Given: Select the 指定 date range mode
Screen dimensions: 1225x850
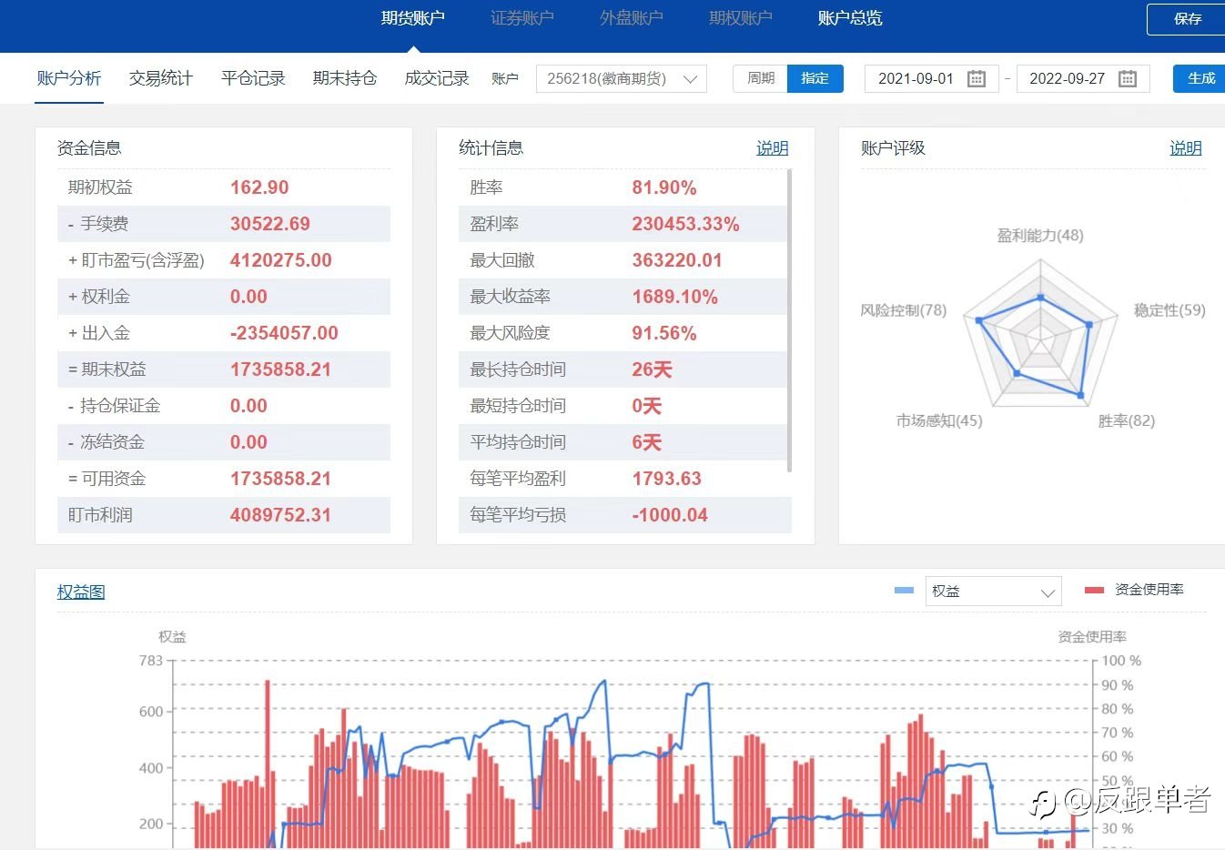Looking at the screenshot, I should (x=815, y=78).
